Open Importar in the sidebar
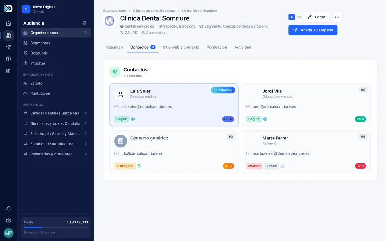 tap(56, 63)
